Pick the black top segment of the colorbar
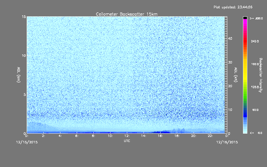The width and height of the screenshot is (267, 167). [x=245, y=18]
